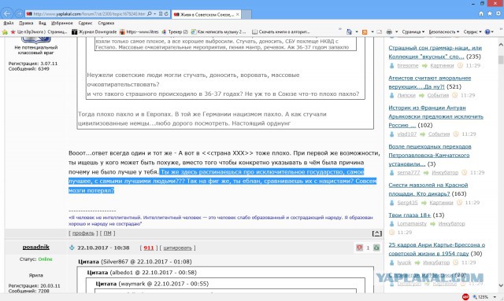Open the Tools gear icon
This screenshot has width=504, height=301.
tap(498, 13)
